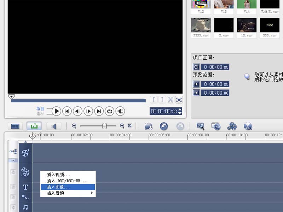The width and height of the screenshot is (283, 212).
Task: Toggle ripple lock on title track
Action: tap(13, 187)
